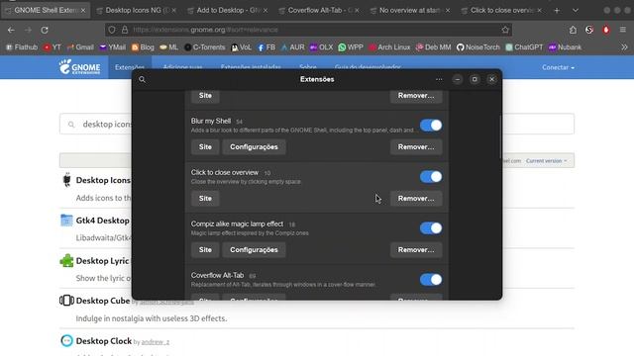The width and height of the screenshot is (634, 356).
Task: Open the three-dots menu in Extensões window
Action: point(439,79)
